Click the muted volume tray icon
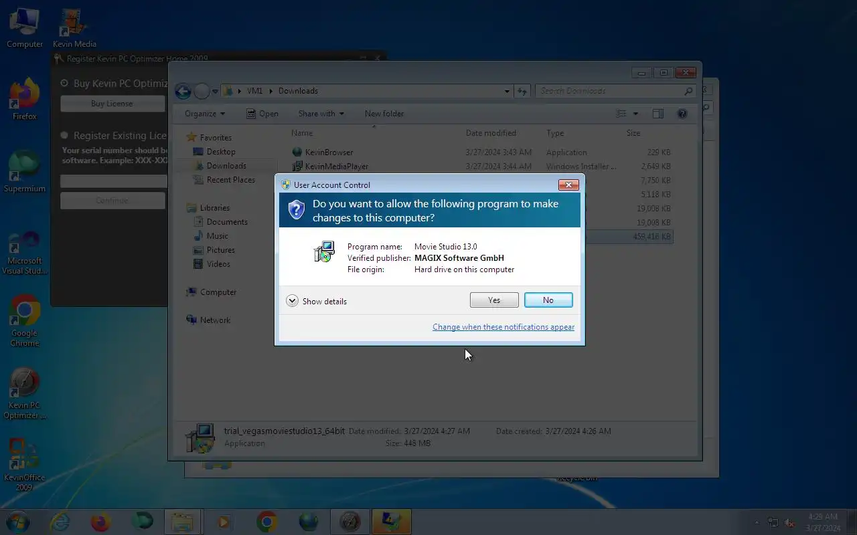The width and height of the screenshot is (857, 535). [x=790, y=522]
